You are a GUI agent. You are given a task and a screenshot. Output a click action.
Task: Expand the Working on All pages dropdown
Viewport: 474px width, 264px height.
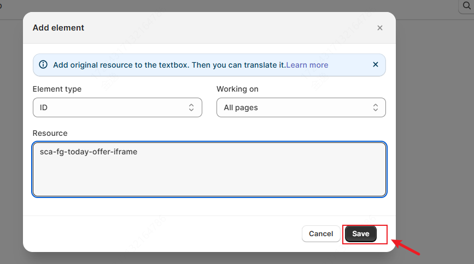tap(301, 107)
